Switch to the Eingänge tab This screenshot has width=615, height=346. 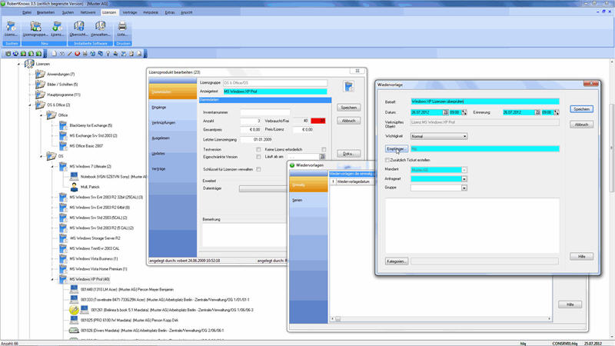[159, 107]
